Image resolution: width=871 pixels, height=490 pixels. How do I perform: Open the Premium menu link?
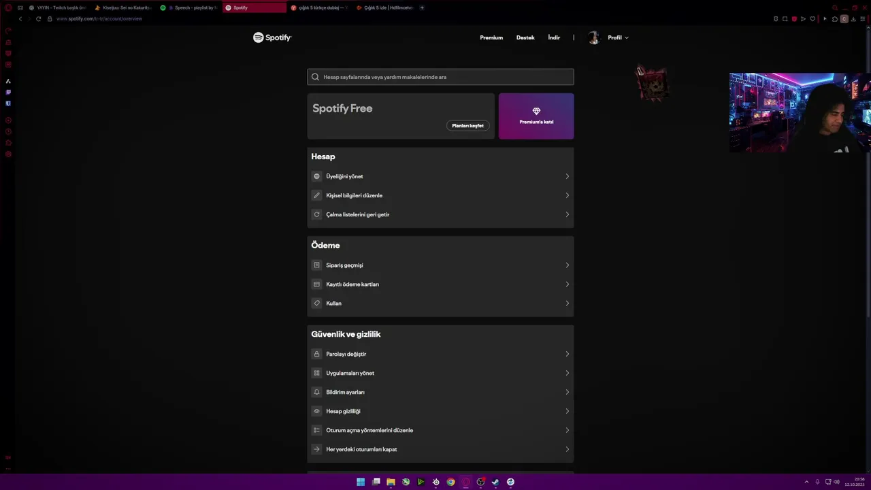point(491,37)
